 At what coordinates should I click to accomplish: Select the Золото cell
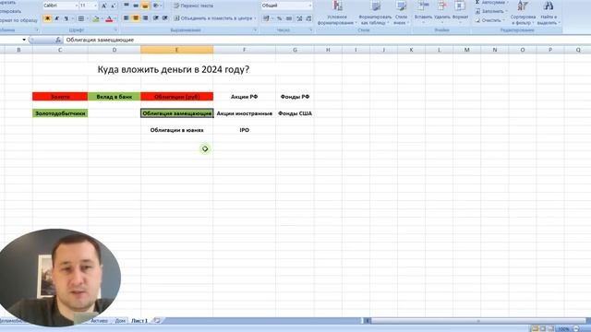60,97
